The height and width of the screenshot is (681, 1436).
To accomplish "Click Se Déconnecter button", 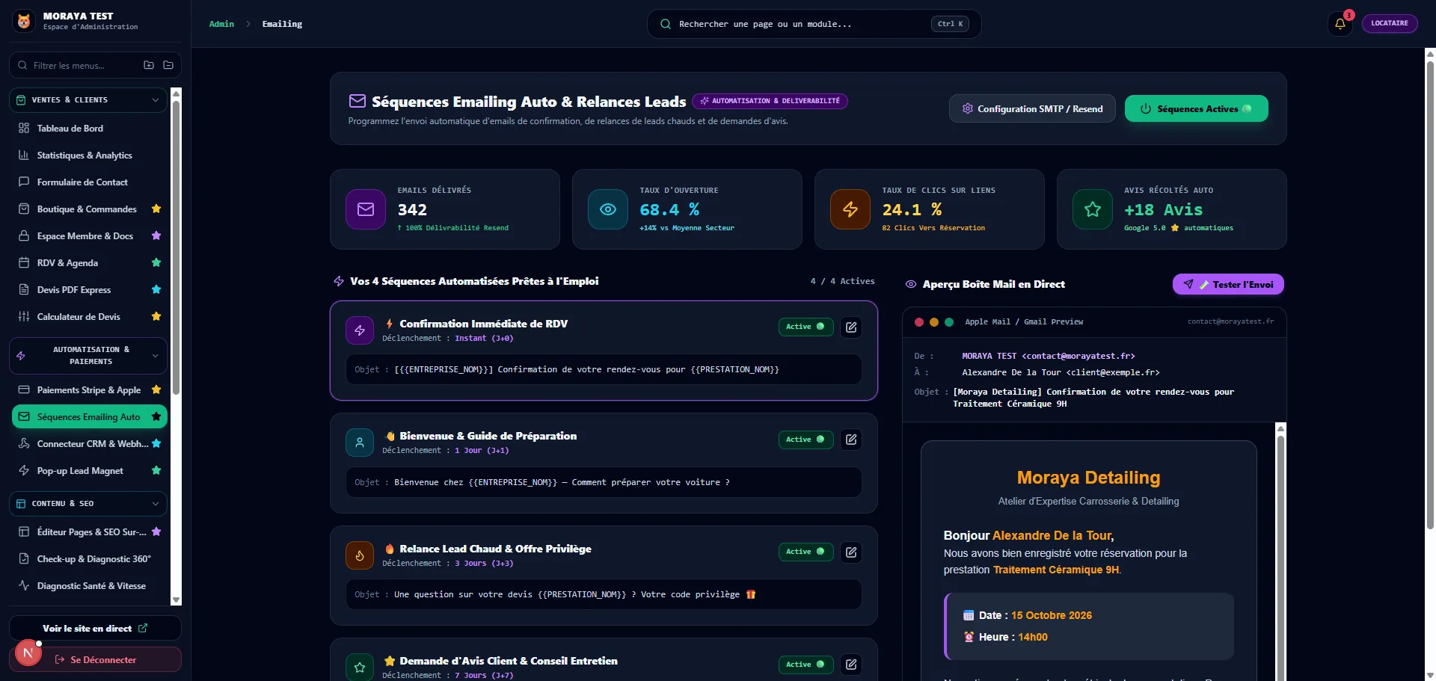I will 95,659.
